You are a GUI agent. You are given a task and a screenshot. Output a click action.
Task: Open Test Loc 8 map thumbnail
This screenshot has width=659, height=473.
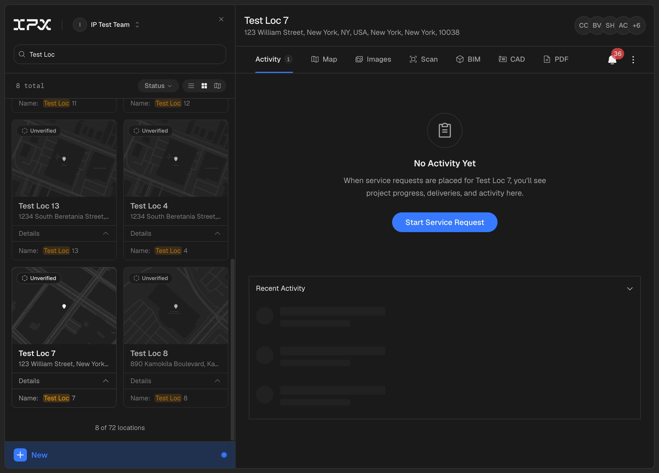(175, 306)
